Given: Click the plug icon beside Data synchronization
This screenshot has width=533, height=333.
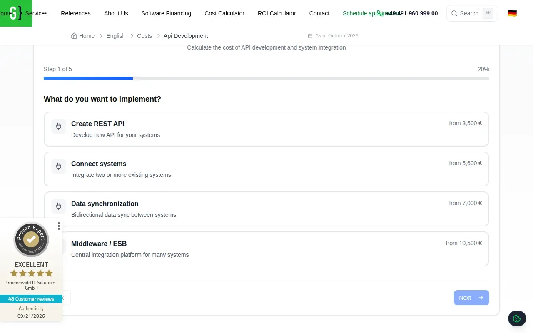Looking at the screenshot, I should click(59, 206).
